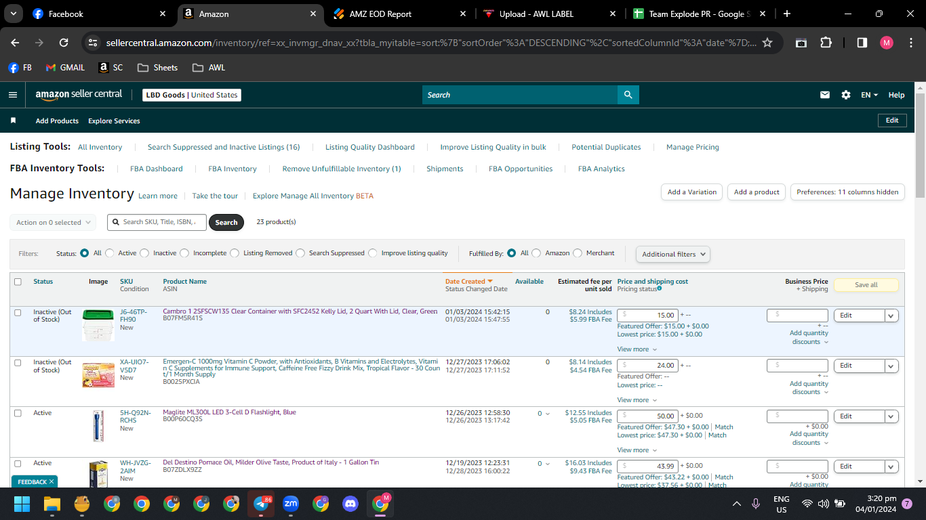Open the FB bookmark in the bookmarks bar
926x520 pixels.
coord(20,68)
